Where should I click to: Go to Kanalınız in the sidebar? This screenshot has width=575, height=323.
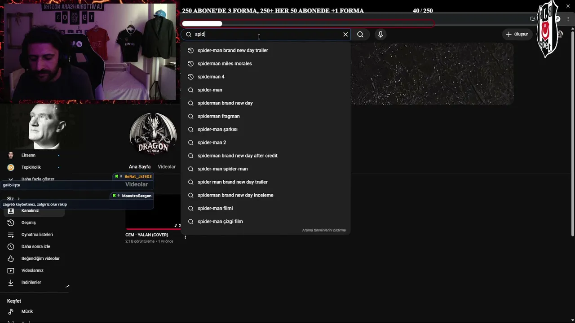tap(34, 210)
